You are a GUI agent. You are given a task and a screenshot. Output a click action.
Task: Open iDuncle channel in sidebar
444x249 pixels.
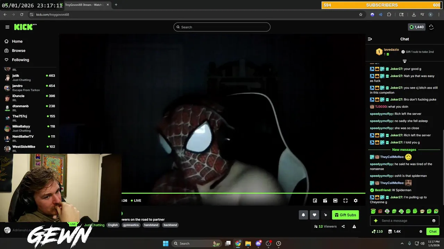pos(29,98)
